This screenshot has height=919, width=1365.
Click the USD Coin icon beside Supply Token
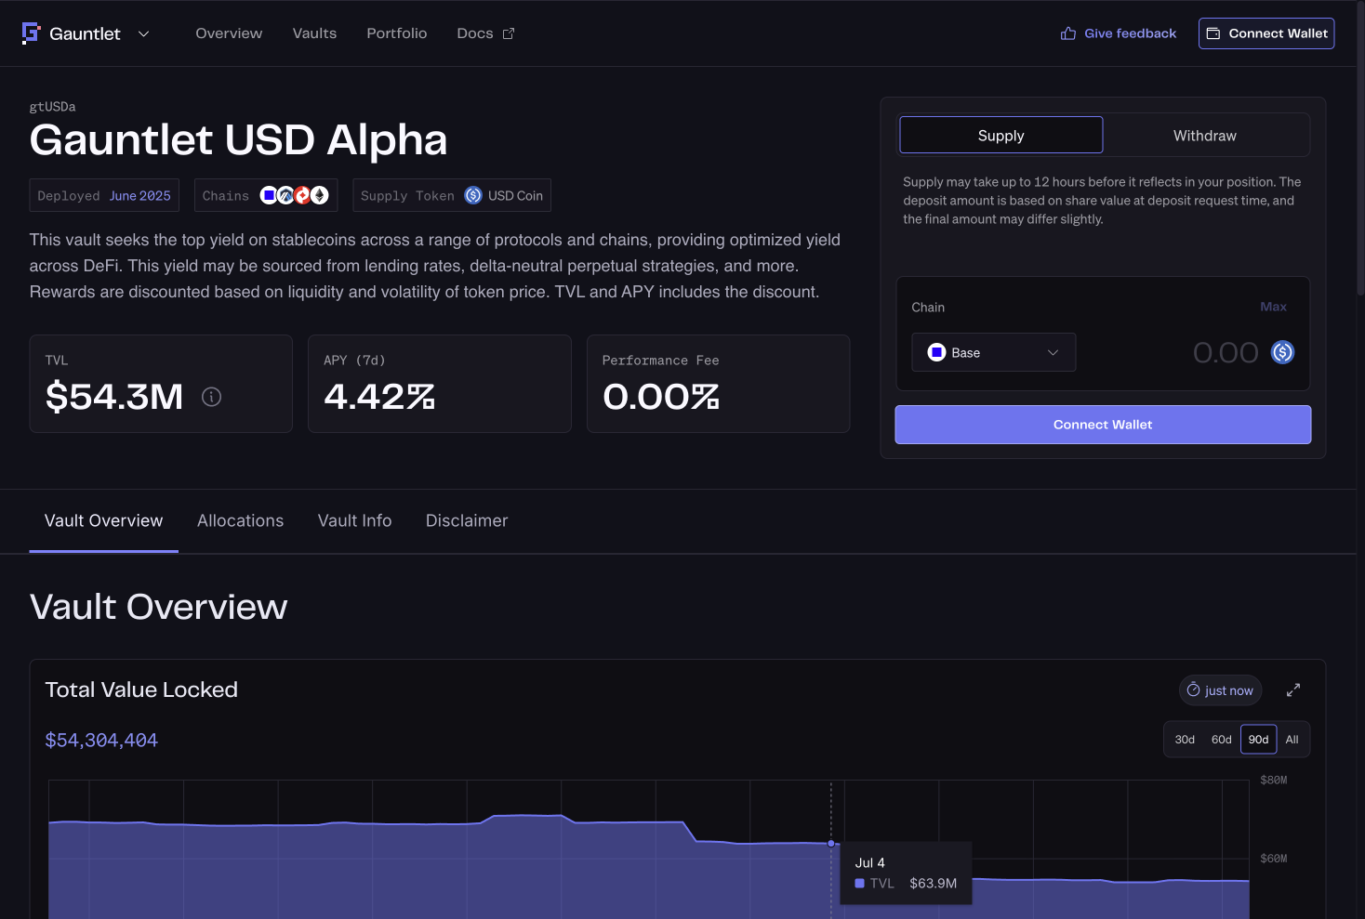coord(473,195)
